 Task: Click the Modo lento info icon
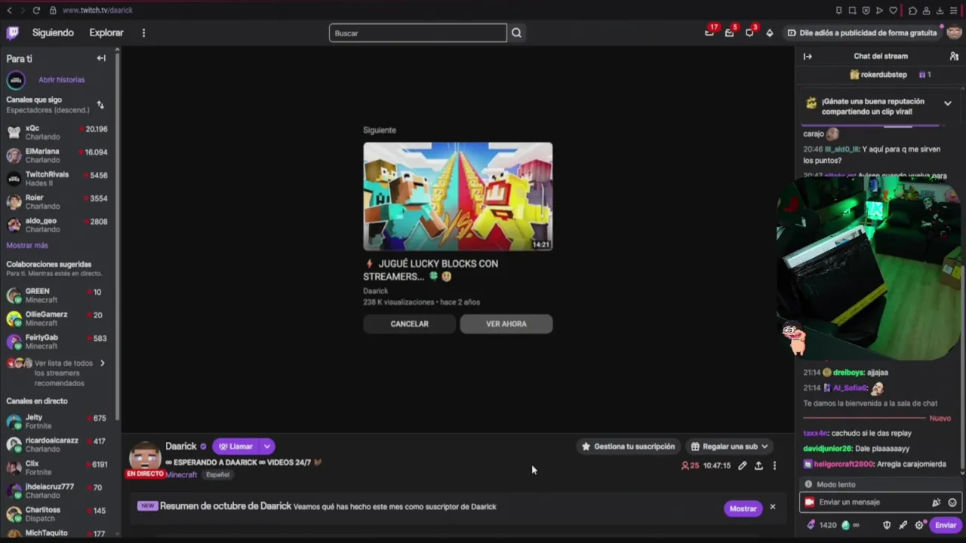coord(808,485)
